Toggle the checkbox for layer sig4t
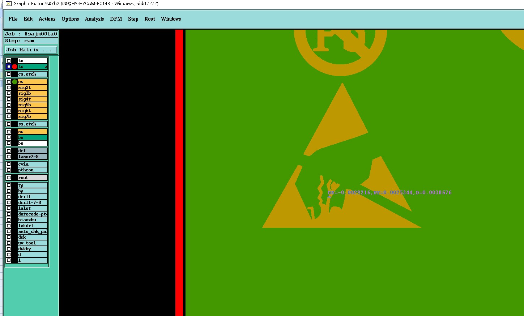The height and width of the screenshot is (316, 524). click(x=9, y=99)
